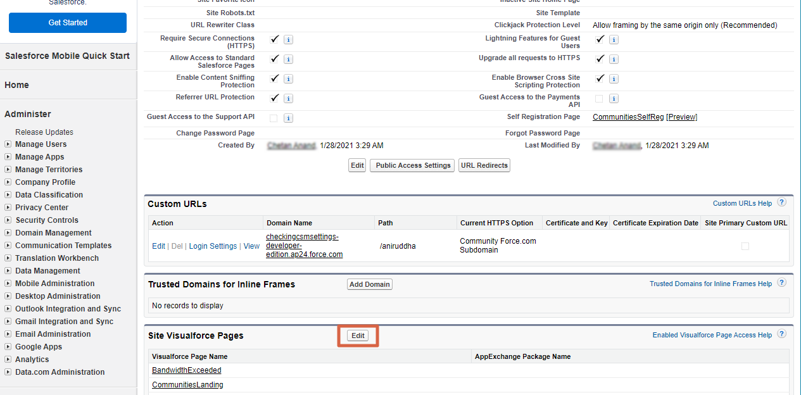This screenshot has height=395, width=801.
Task: Click info icon next to Guest Access to the Support API
Action: coord(288,118)
